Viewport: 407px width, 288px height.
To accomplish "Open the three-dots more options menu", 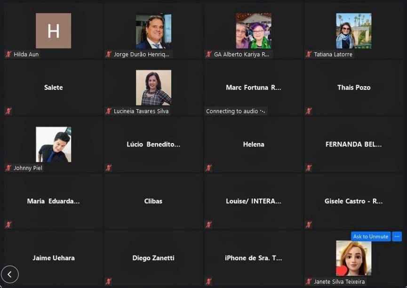I will (397, 237).
